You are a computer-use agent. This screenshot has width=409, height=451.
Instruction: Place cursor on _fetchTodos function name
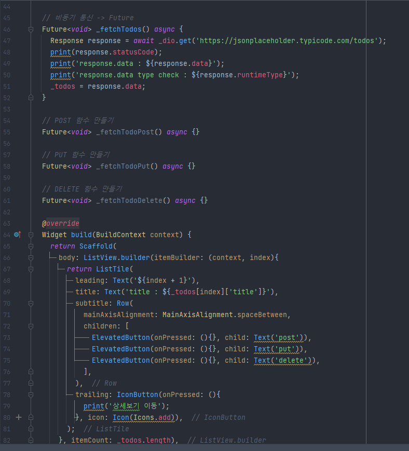pos(119,30)
